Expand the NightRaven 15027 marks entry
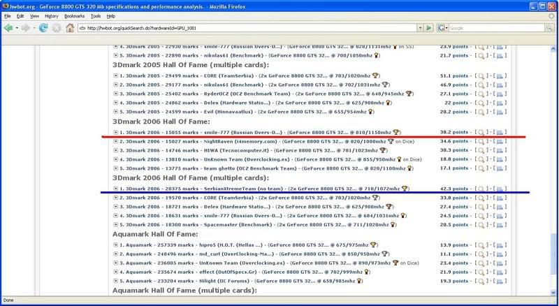 click(115, 141)
